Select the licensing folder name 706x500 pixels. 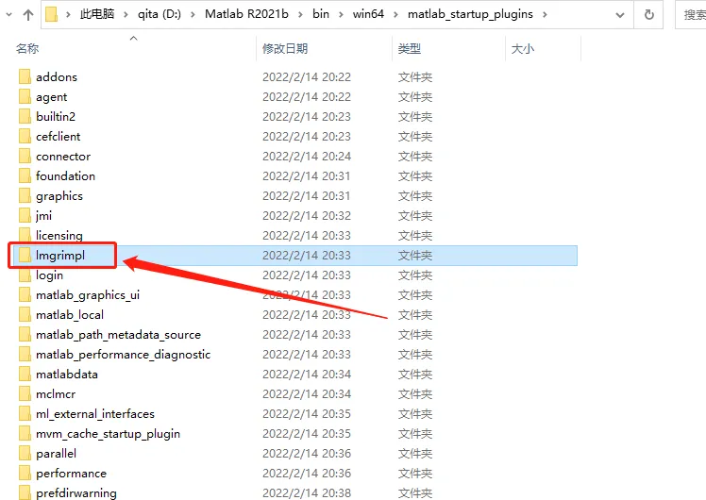click(59, 235)
